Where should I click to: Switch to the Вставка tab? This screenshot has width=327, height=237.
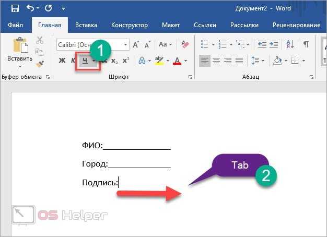point(86,25)
